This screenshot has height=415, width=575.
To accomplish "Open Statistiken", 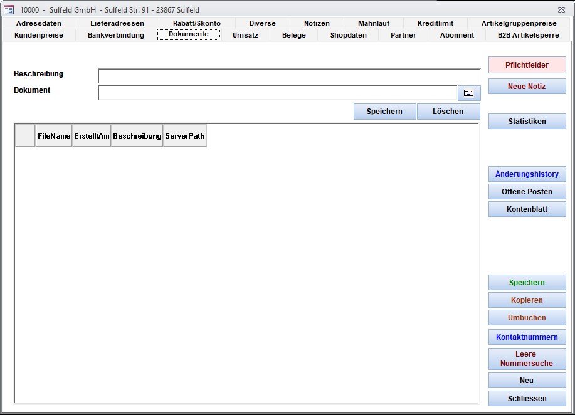I will (527, 122).
